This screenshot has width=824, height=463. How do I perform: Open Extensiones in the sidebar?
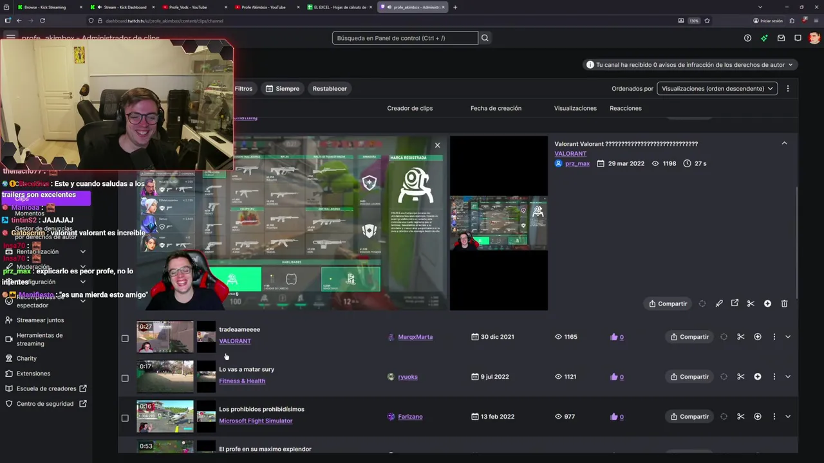33,374
